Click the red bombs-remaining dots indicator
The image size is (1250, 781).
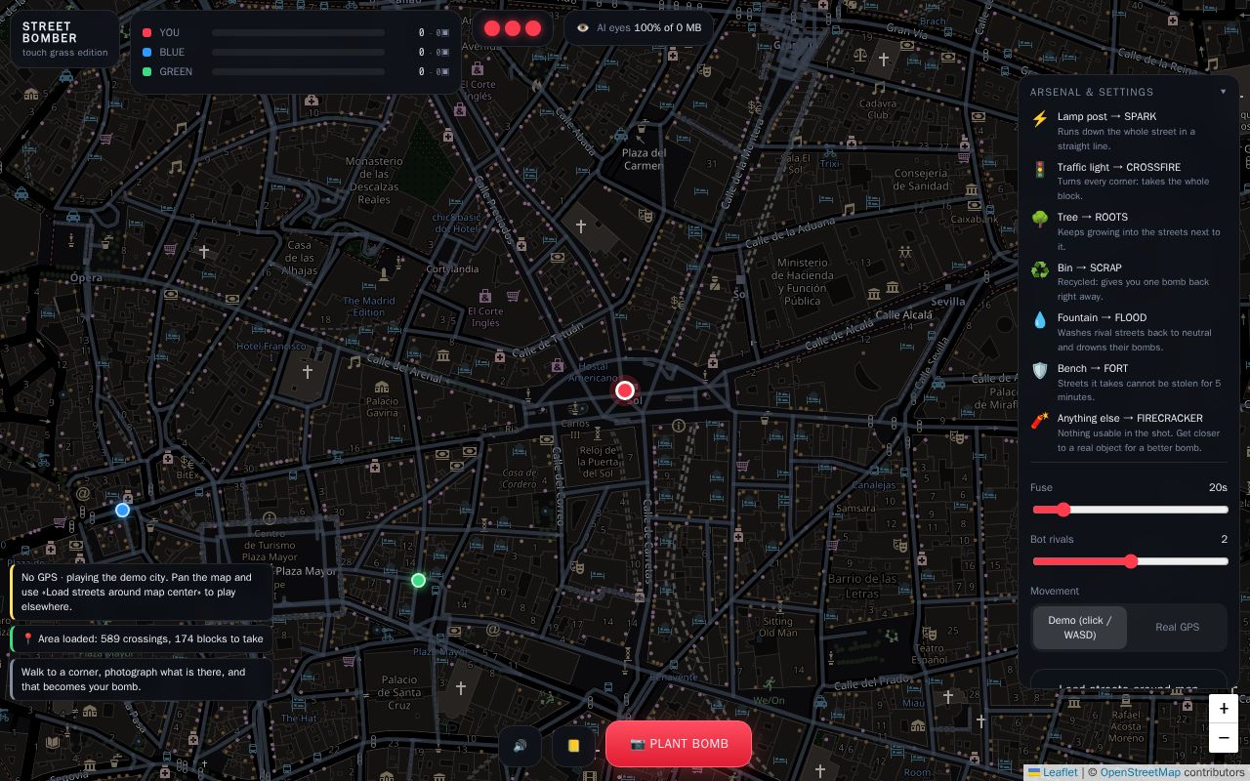click(513, 28)
